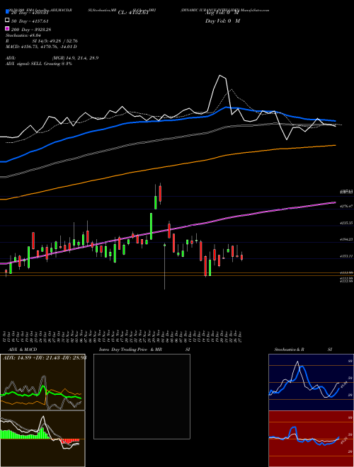Open the red RSI chart panel
Screen dimensions: 354x467
coord(311,439)
